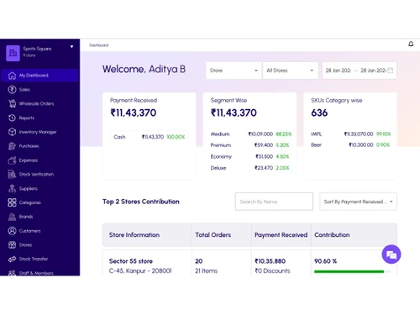The width and height of the screenshot is (420, 315).
Task: Click the Sector 55 store contribution bar
Action: (352, 271)
